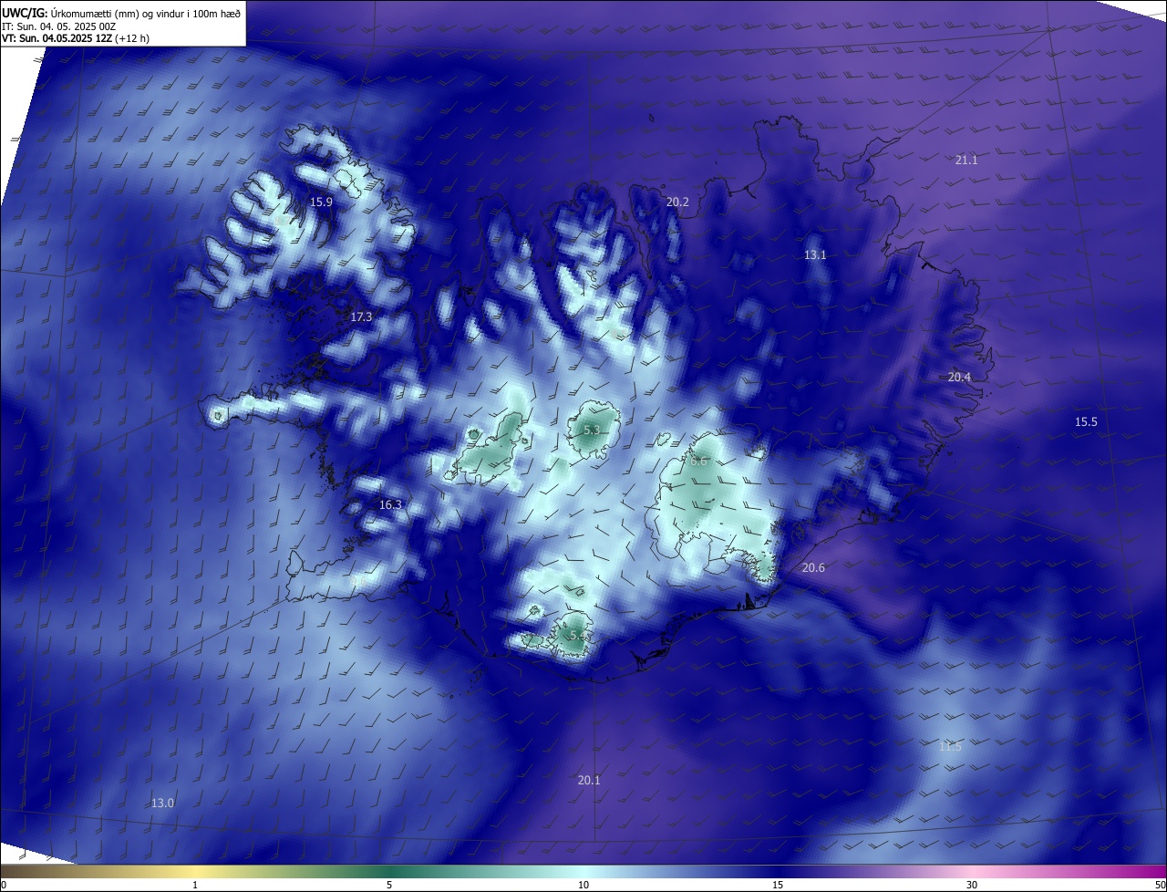Click the 15 tick on the color scale
Screen dimensions: 1167x892
778,885
